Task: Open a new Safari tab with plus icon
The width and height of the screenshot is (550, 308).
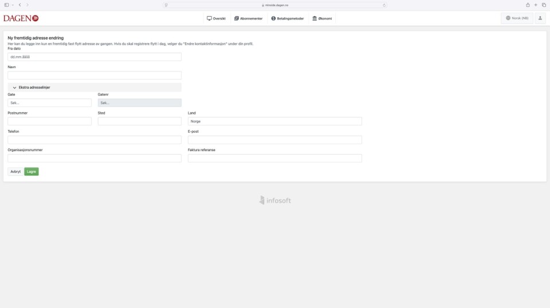Action: click(536, 5)
